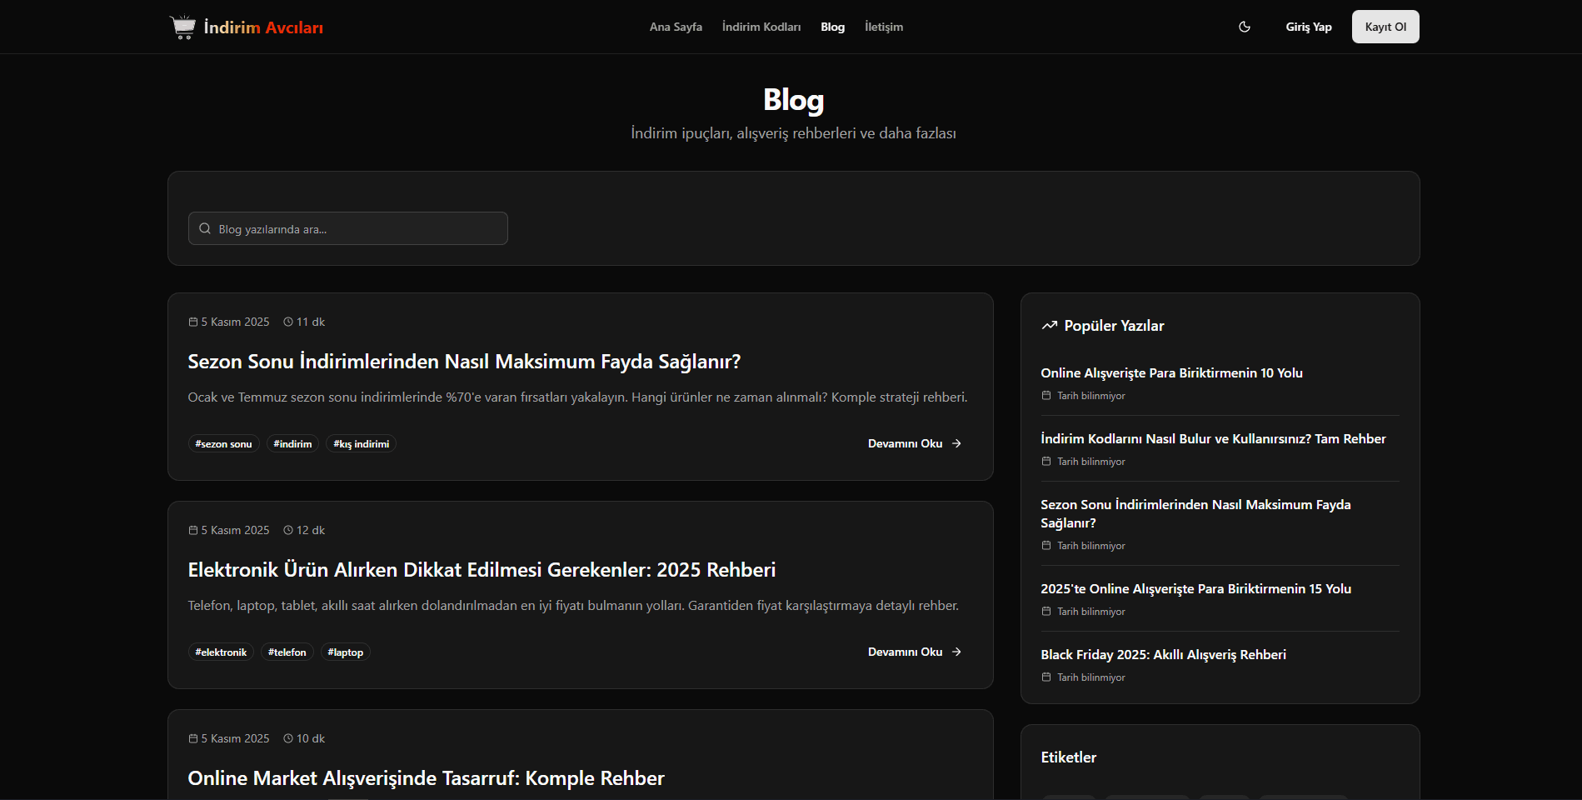Select the #kış indirimi tag
Screen dimensions: 1582x800
361,443
